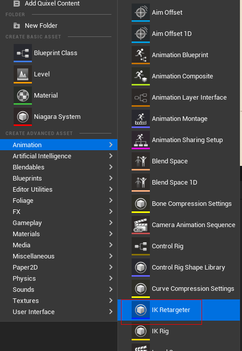The height and width of the screenshot is (351, 242).
Task: Click the Curve Compression Settings icon
Action: [141, 289]
